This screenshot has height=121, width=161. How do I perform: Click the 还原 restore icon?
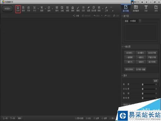(116, 16)
